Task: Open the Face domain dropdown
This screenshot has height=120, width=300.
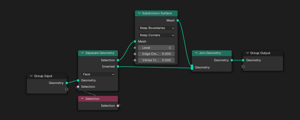Action: click(98, 74)
